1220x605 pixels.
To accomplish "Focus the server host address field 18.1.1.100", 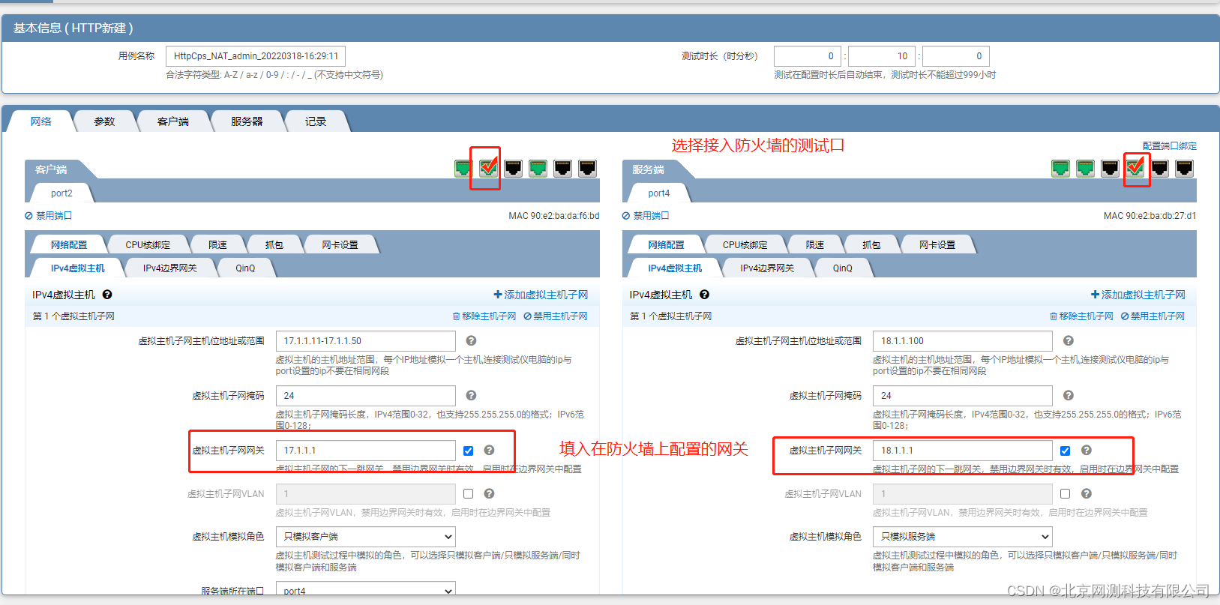I will 963,341.
